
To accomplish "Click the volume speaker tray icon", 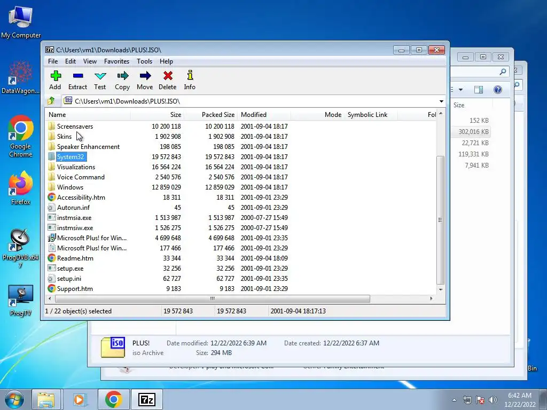I will pyautogui.click(x=493, y=400).
